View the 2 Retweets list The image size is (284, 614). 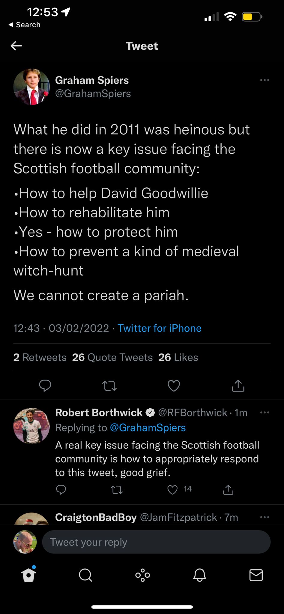point(40,357)
